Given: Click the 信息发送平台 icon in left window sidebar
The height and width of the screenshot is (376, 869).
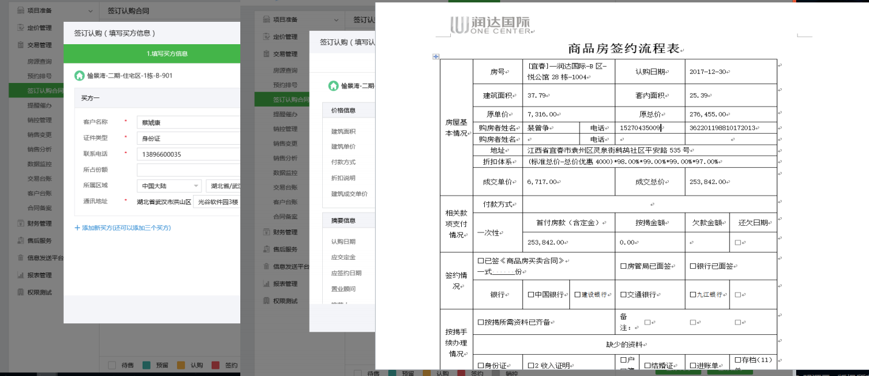Looking at the screenshot, I should pos(20,257).
